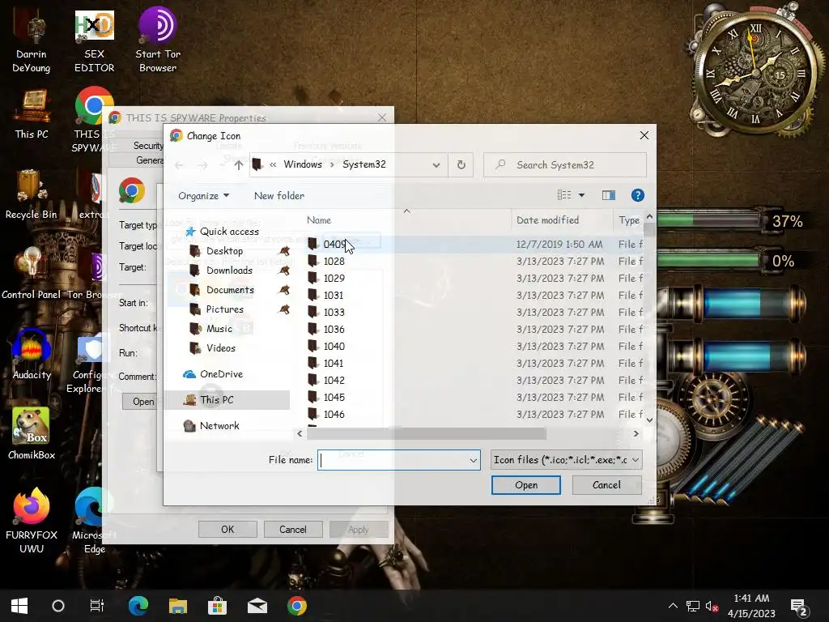Launch Audacity from the desktop
This screenshot has height=622, width=829.
point(32,355)
